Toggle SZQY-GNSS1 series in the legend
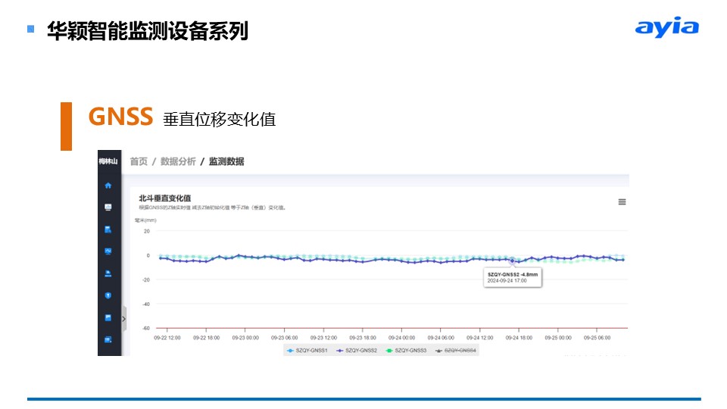Viewport: 727px width, 409px height. point(307,351)
